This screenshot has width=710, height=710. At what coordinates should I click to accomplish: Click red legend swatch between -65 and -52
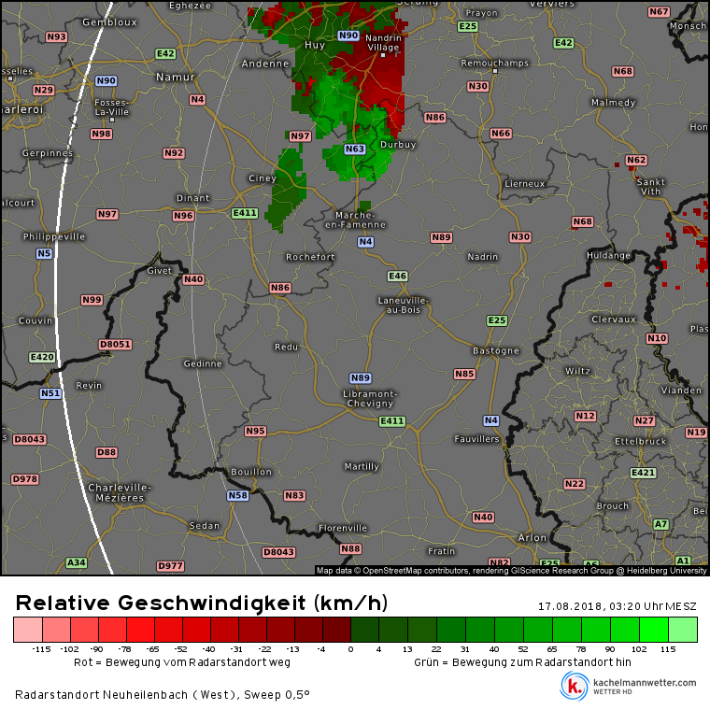pyautogui.click(x=168, y=630)
